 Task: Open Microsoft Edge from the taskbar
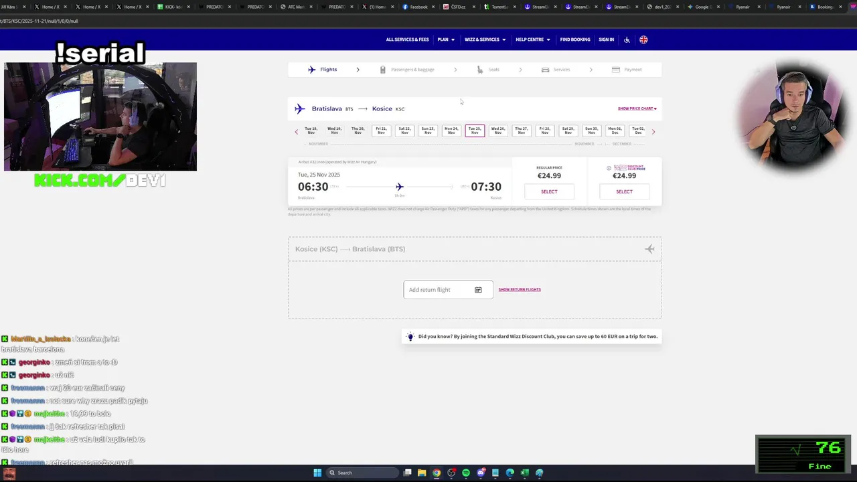(510, 473)
